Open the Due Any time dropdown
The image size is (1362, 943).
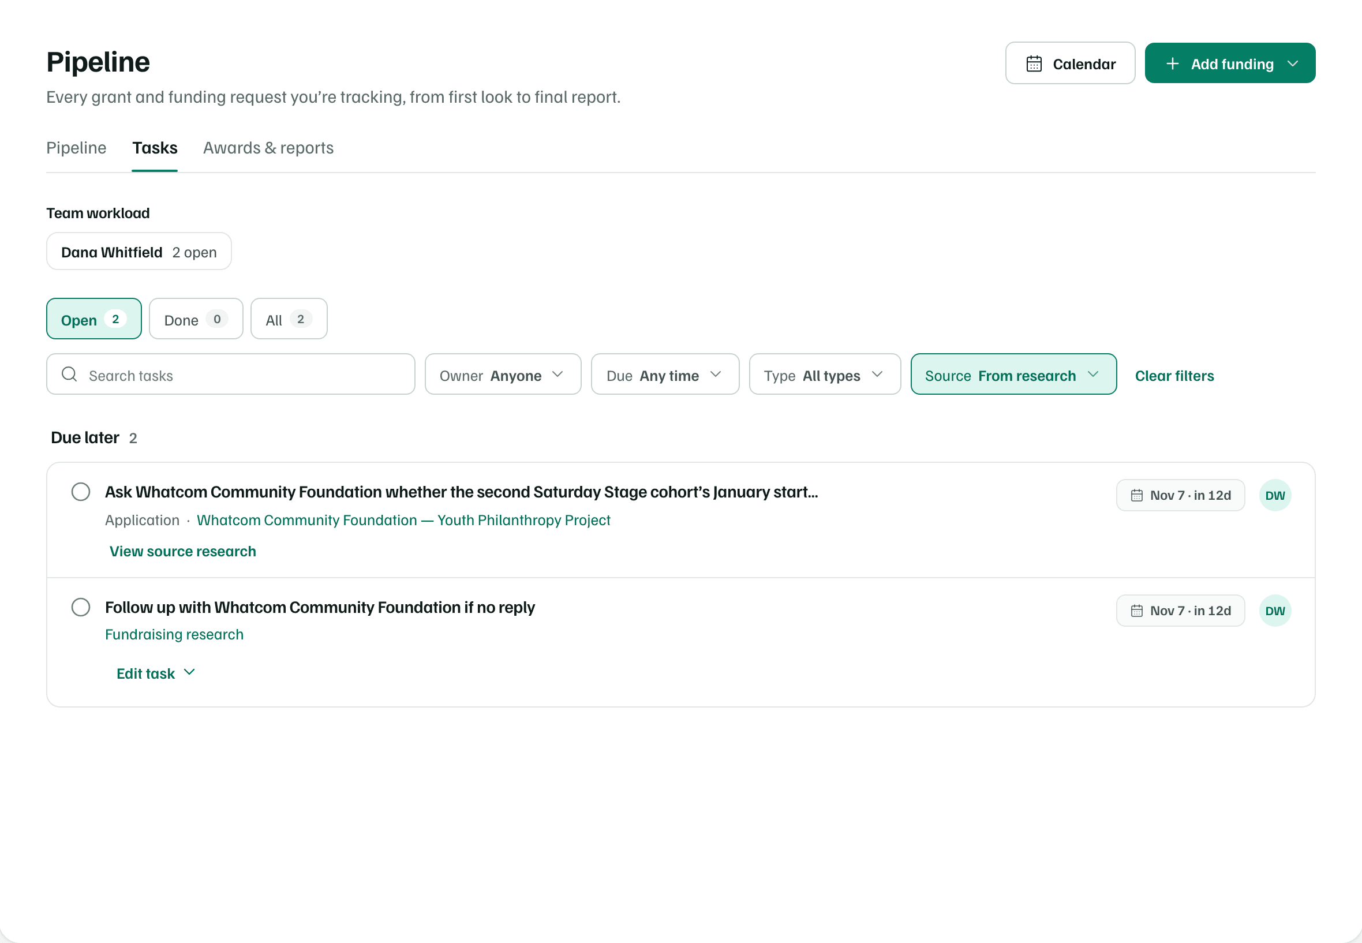pos(665,375)
